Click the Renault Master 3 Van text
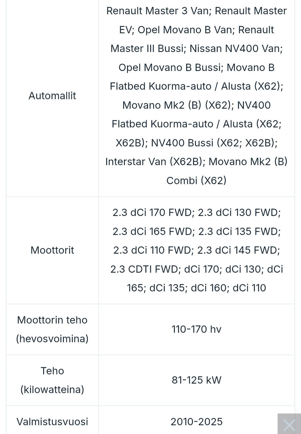Viewport: 301px width, 434px height. click(x=158, y=11)
